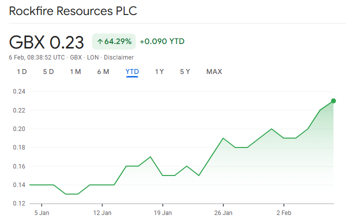Click the green endpoint dot on chart
Image resolution: width=346 pixels, height=223 pixels.
tap(333, 101)
